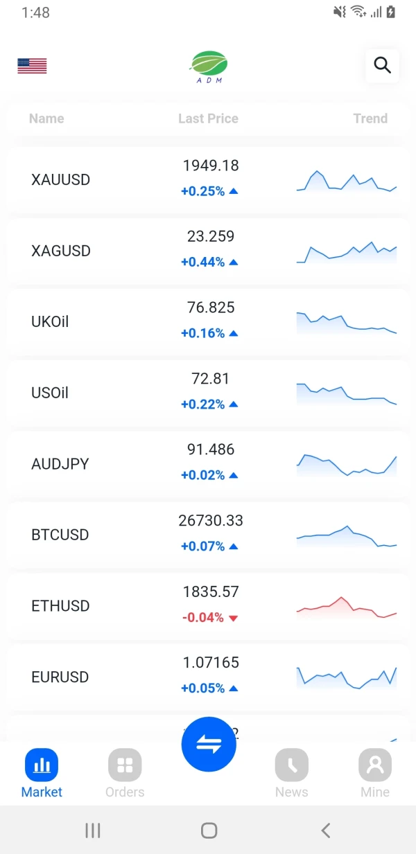Switch to the Market tab
Image resolution: width=416 pixels, height=854 pixels.
click(x=42, y=773)
